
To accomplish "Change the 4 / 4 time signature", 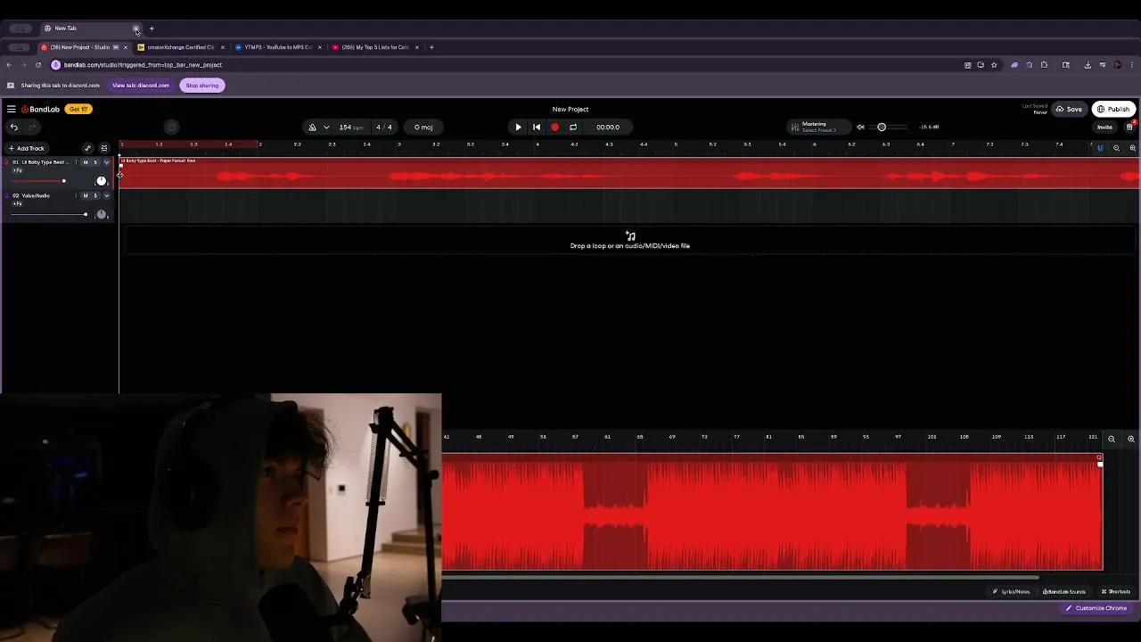I will [x=384, y=127].
